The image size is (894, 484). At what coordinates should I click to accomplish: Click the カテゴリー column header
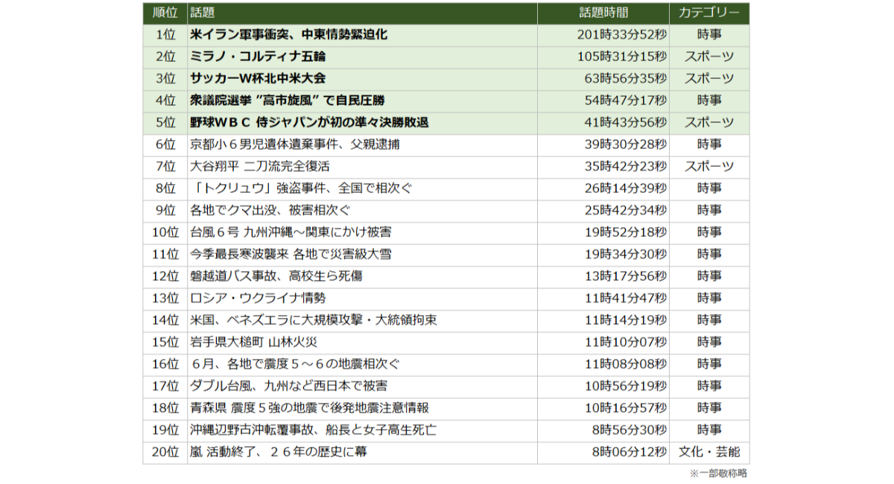pos(709,13)
